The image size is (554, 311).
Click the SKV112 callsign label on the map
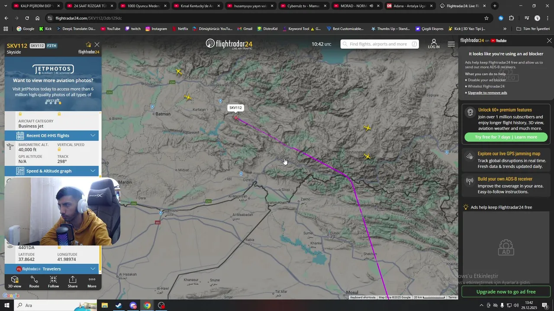[235, 108]
